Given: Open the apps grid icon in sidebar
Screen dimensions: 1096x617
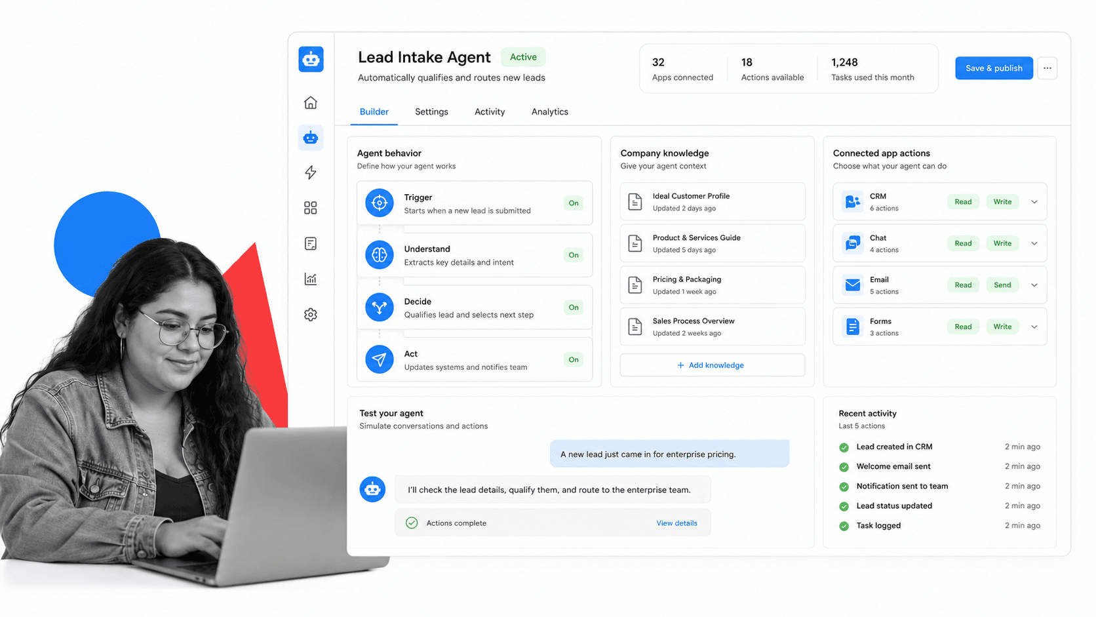Looking at the screenshot, I should tap(311, 208).
